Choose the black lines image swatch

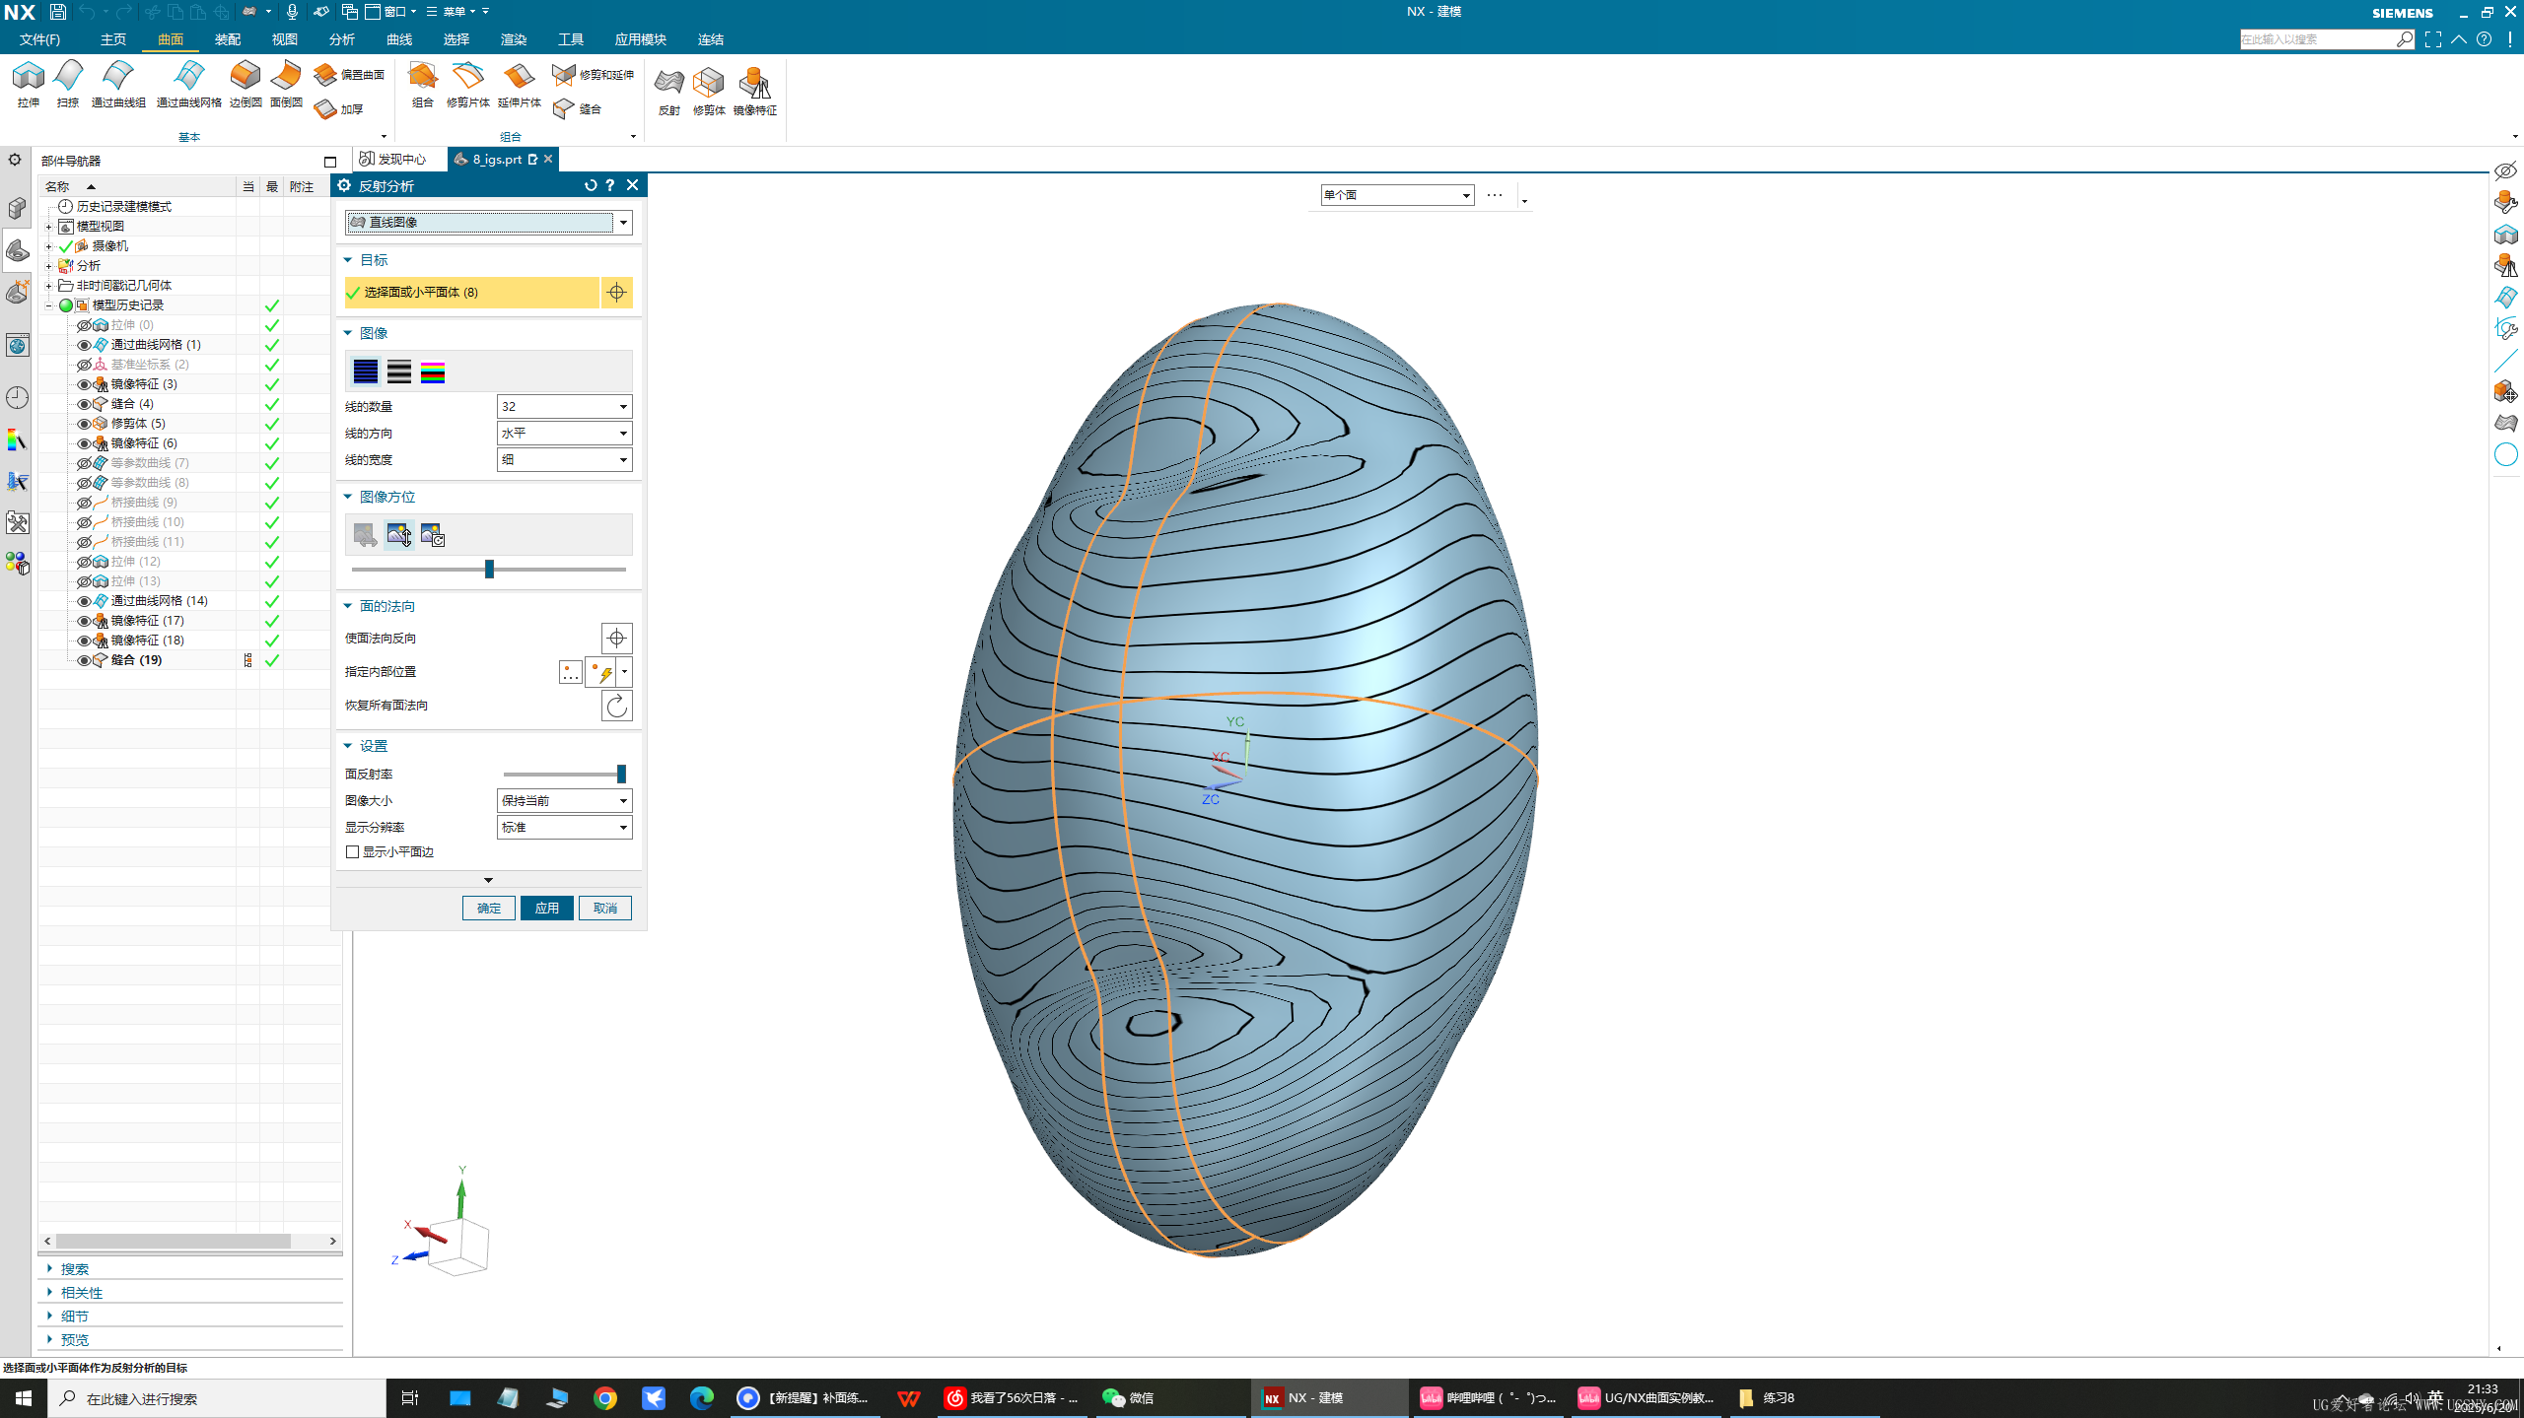click(x=366, y=371)
